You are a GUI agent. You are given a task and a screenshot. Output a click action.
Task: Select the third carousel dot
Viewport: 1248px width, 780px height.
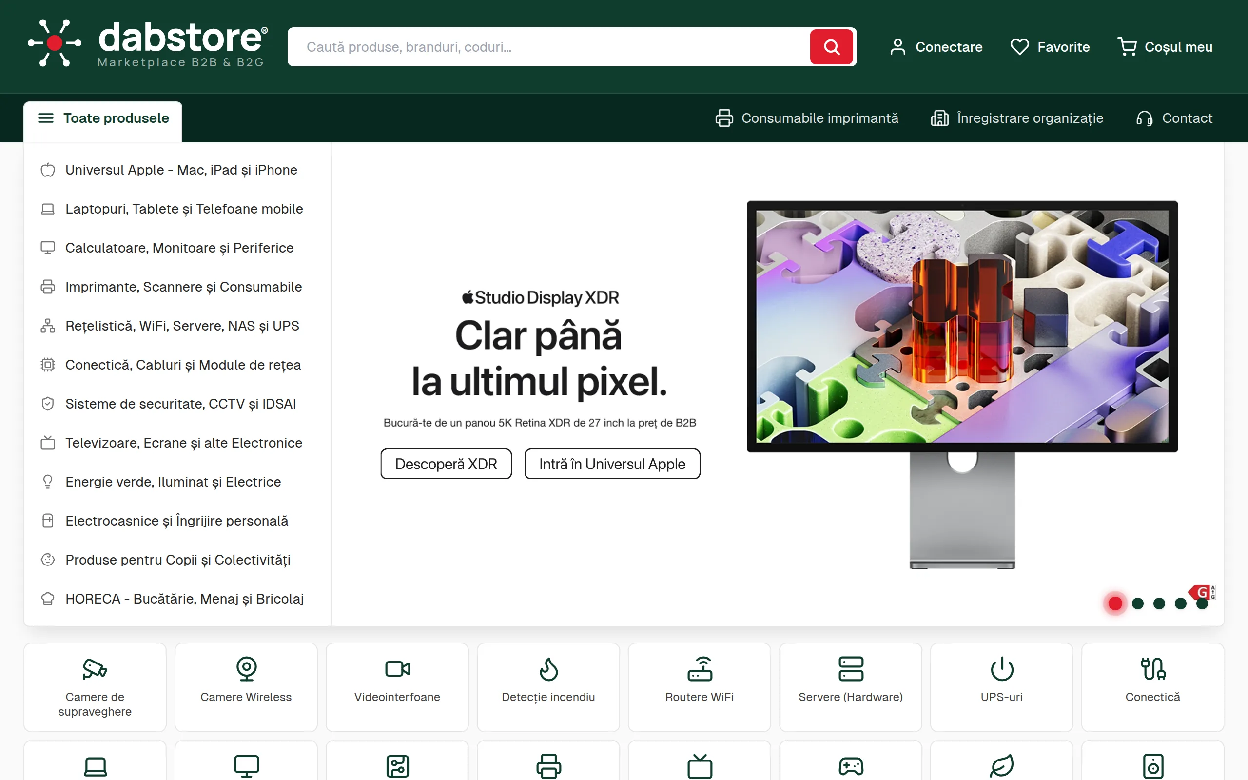[1159, 604]
